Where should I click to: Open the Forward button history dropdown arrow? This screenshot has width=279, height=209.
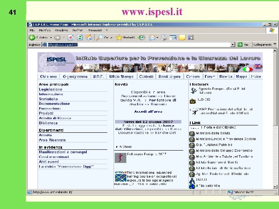(x=64, y=38)
